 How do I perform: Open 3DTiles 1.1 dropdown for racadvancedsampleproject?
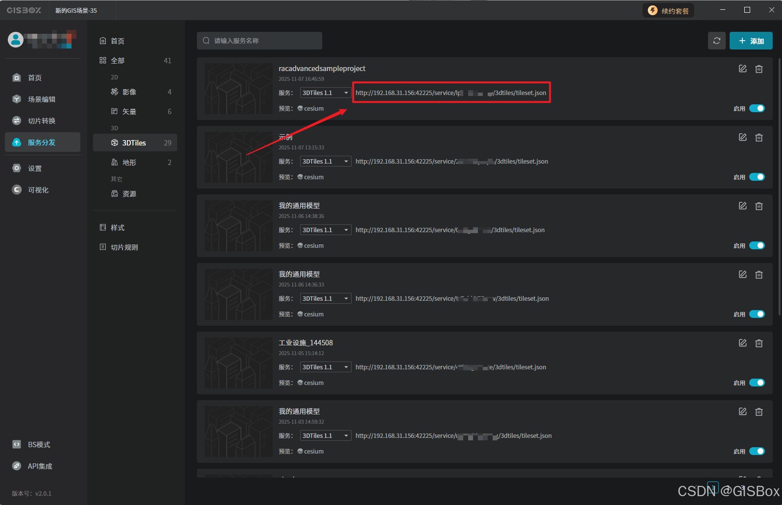tap(326, 93)
